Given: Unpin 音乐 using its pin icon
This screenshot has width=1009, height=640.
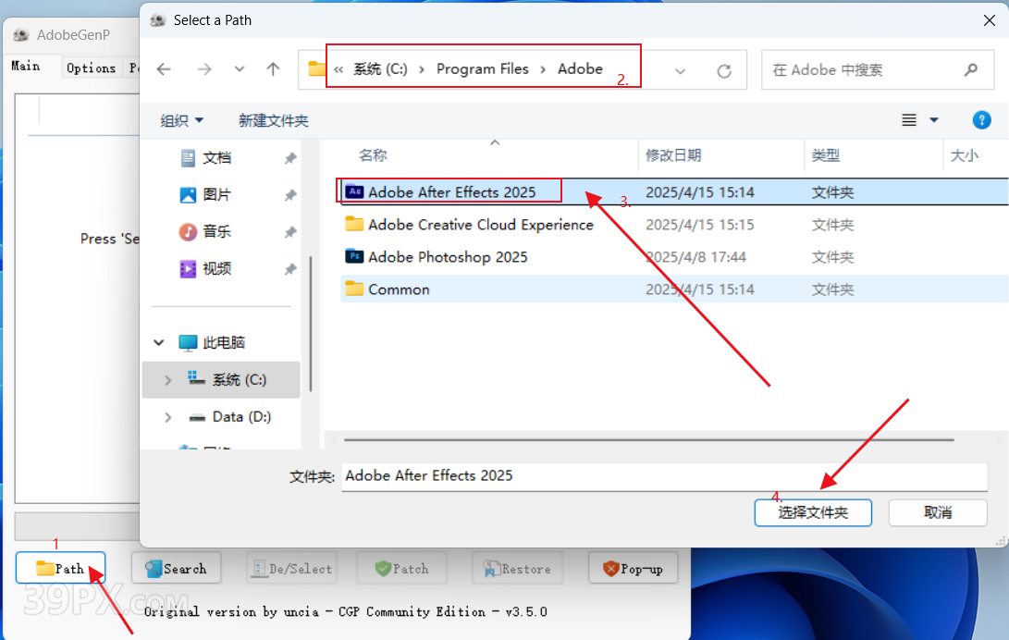Looking at the screenshot, I should coord(290,232).
